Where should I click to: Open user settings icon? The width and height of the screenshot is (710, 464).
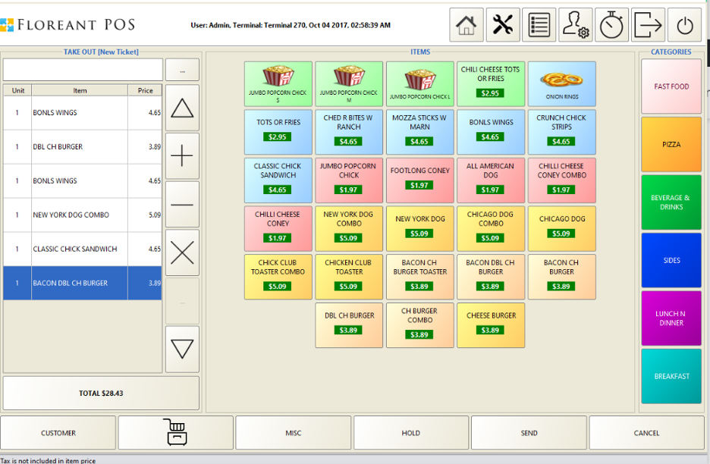[575, 24]
